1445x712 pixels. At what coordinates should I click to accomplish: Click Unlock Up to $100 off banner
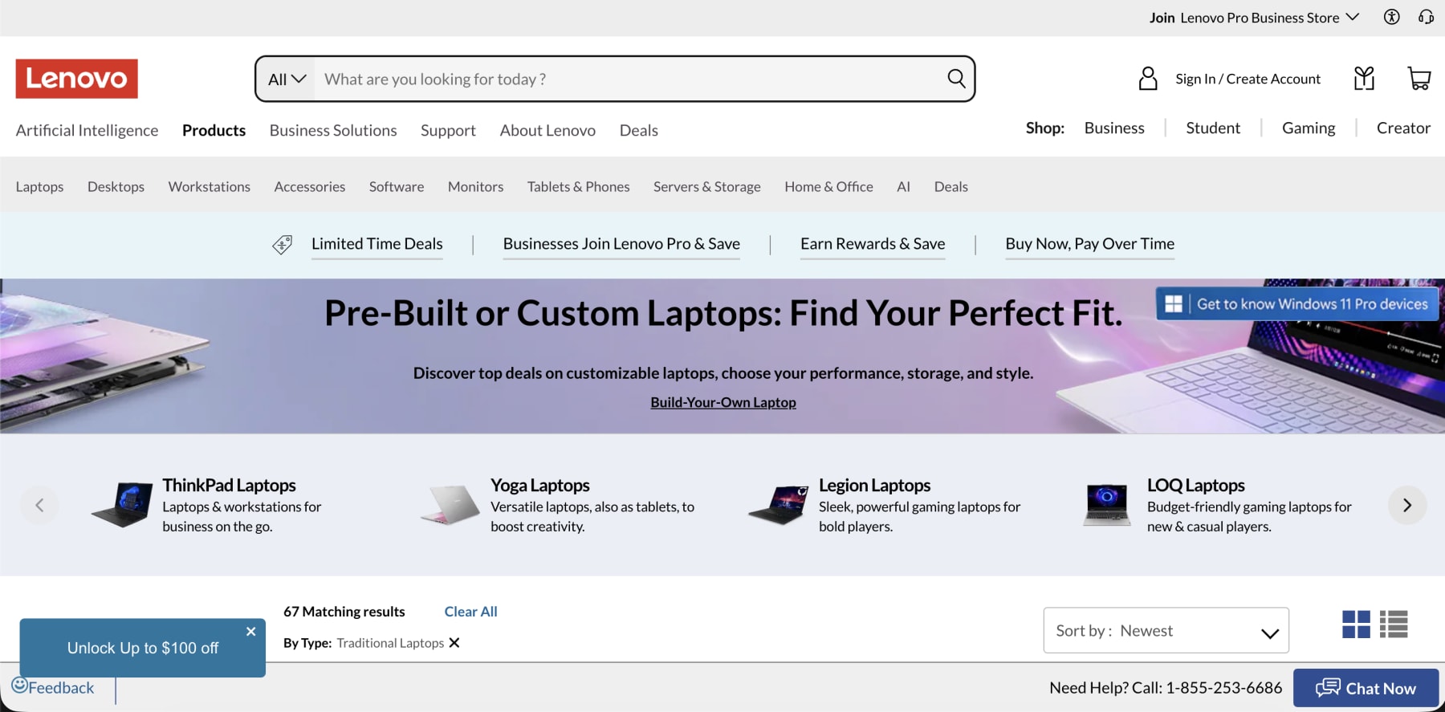[x=143, y=648]
